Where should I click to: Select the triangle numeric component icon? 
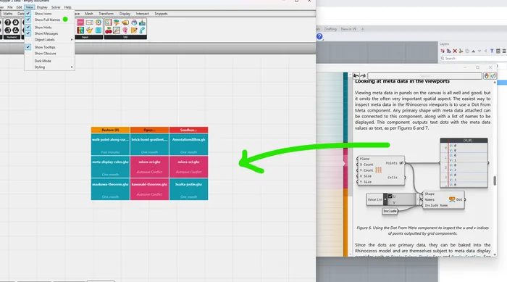point(15,30)
